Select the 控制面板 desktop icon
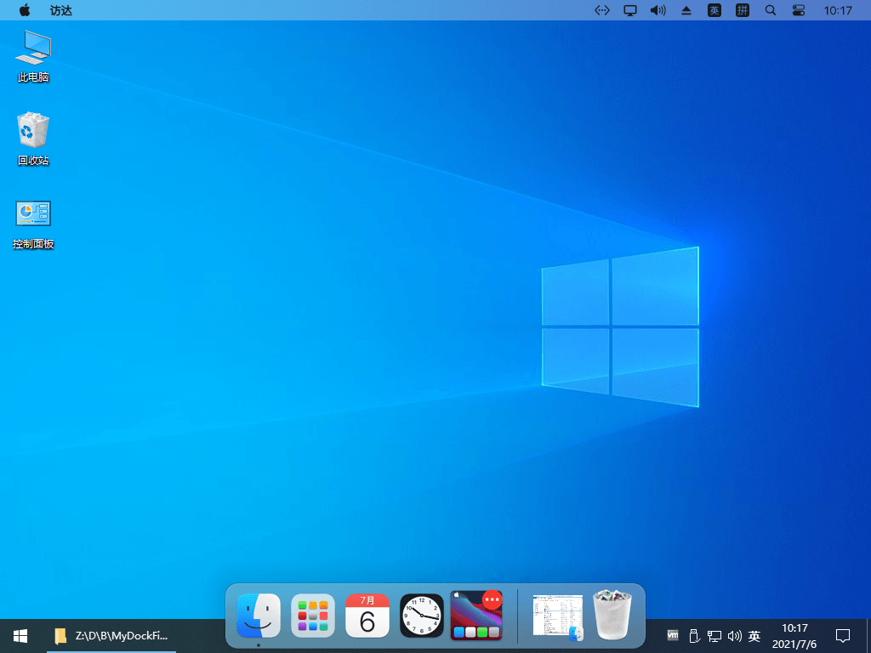Image resolution: width=871 pixels, height=653 pixels. (33, 224)
